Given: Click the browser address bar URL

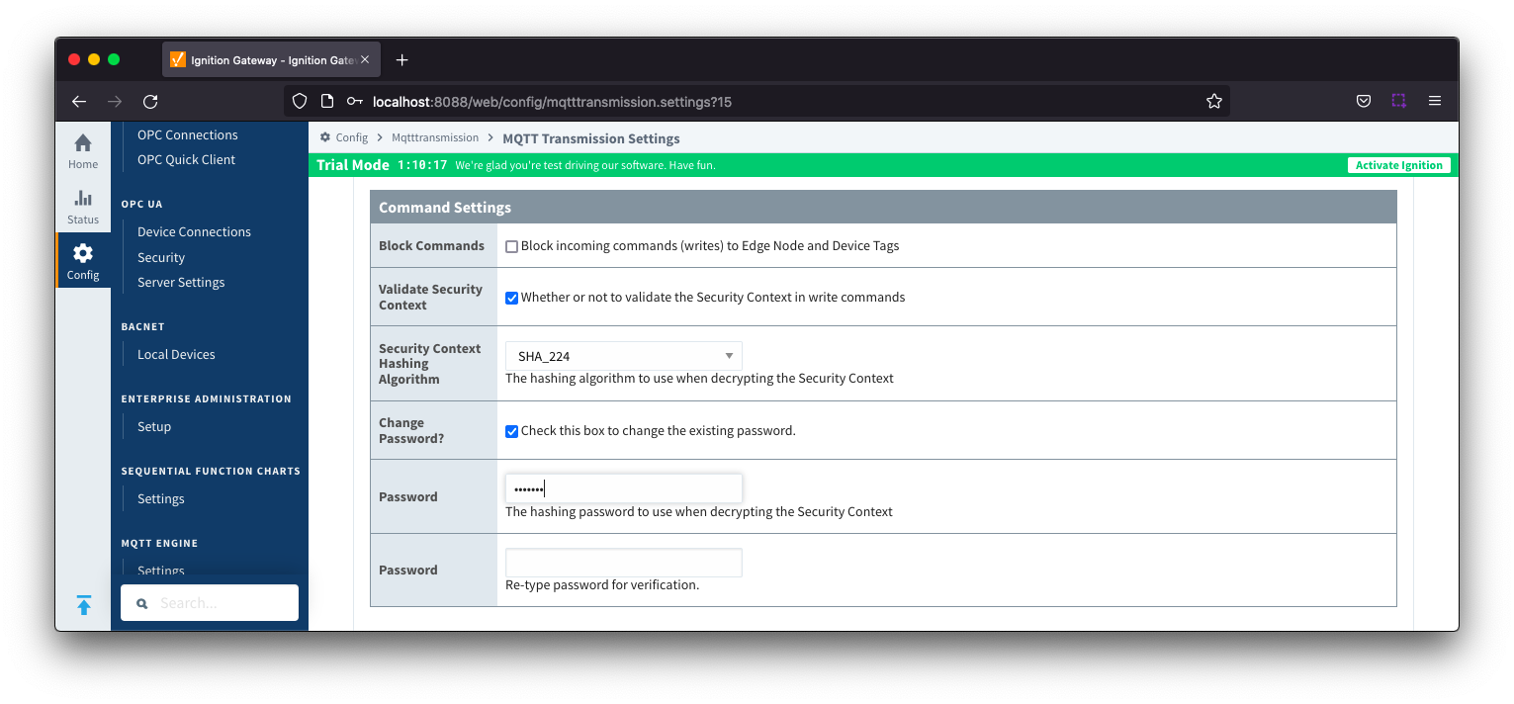Looking at the screenshot, I should click(552, 101).
